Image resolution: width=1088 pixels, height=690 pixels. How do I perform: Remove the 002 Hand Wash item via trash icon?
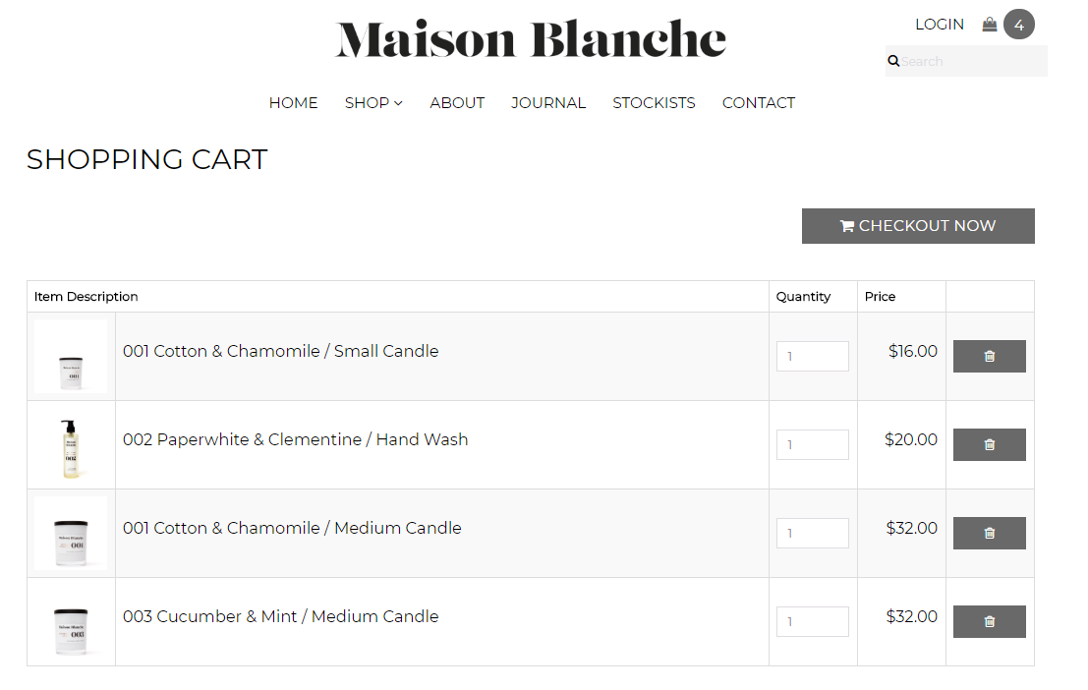point(989,444)
